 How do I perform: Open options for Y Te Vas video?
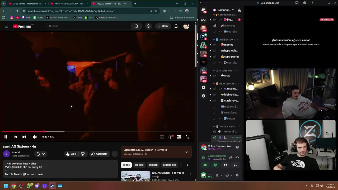tap(190, 173)
